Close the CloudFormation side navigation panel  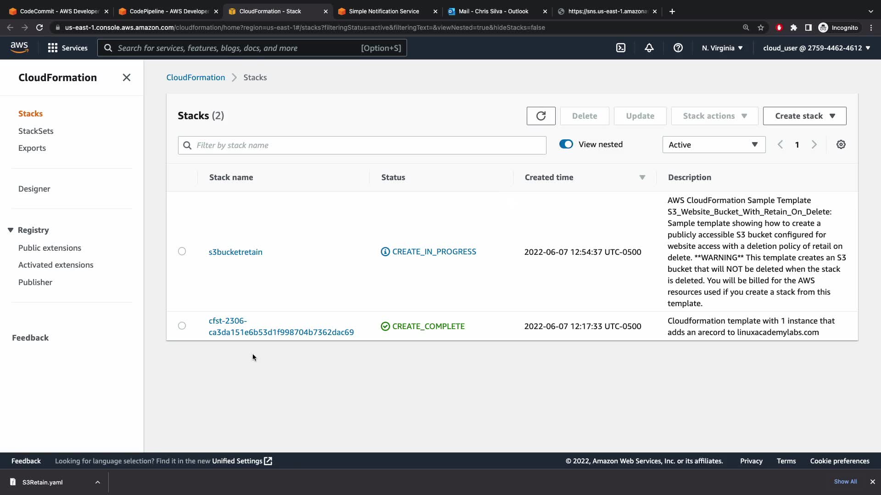(127, 77)
